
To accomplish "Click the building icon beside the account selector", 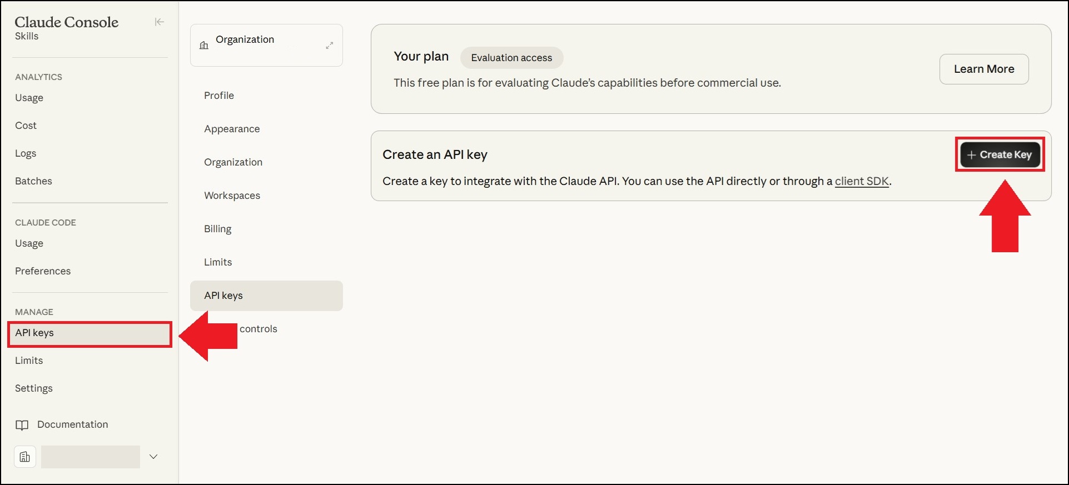I will coord(25,457).
